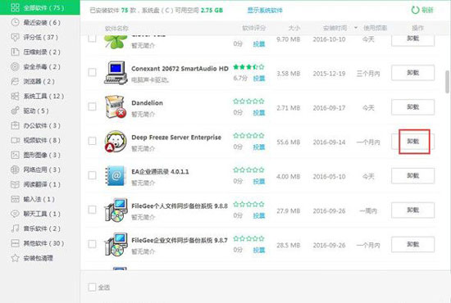Click the Conexant 20672 SmartAudio HD computer icon
451x303 pixels.
click(x=116, y=73)
